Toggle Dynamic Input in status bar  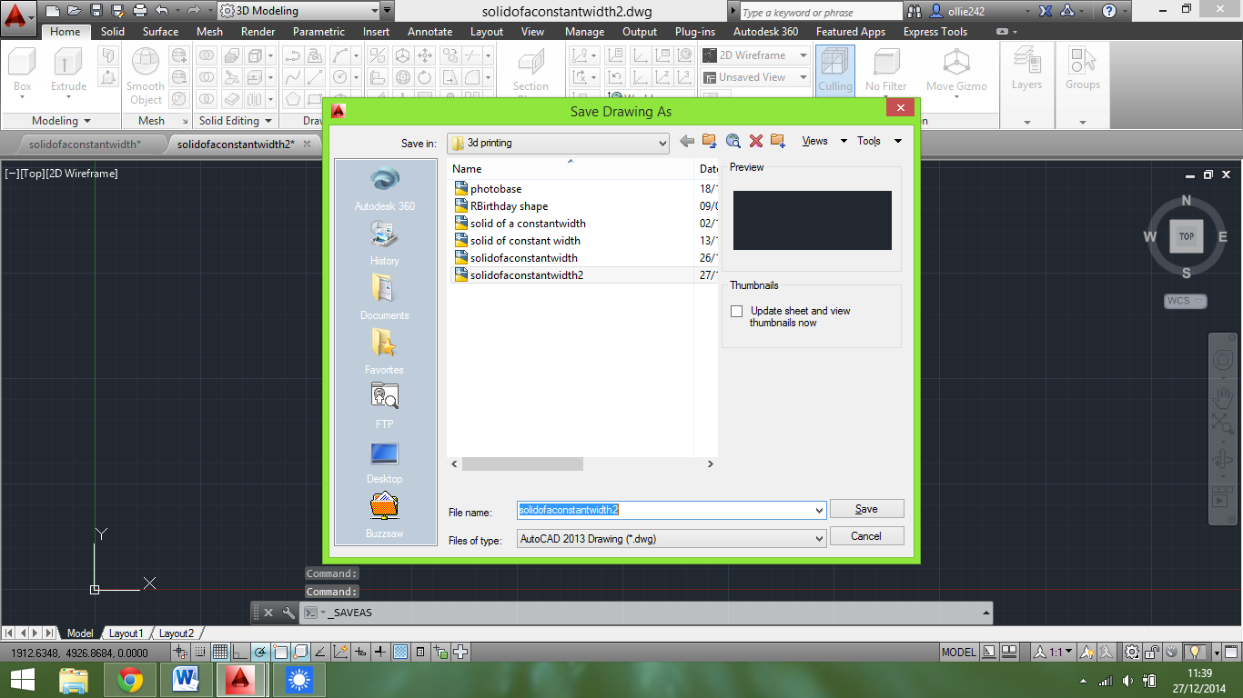click(361, 652)
